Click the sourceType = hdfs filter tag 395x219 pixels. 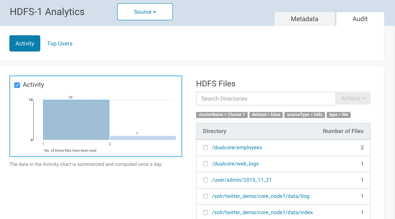coord(304,115)
